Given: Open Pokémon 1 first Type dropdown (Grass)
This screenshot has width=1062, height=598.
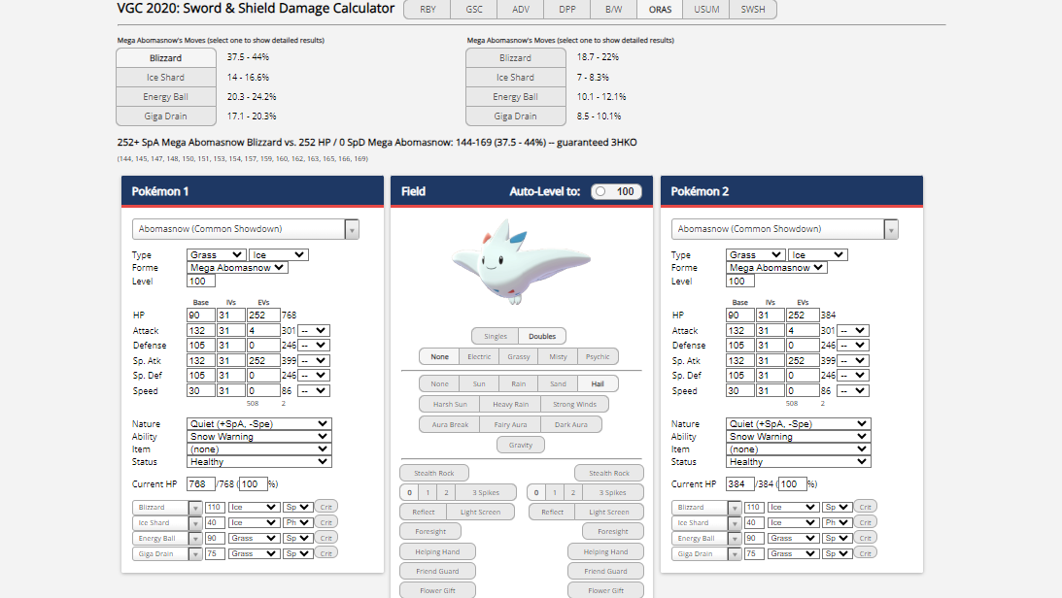Looking at the screenshot, I should pyautogui.click(x=216, y=255).
